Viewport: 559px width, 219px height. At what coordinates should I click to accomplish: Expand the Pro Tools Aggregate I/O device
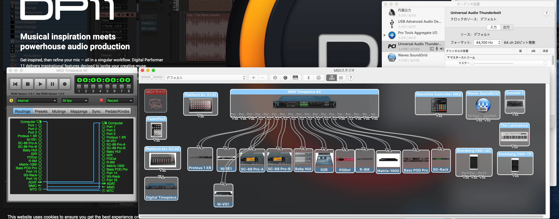(385, 35)
